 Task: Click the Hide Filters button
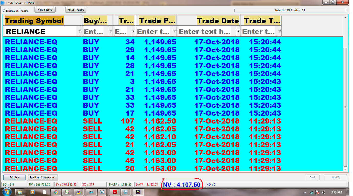click(x=45, y=10)
